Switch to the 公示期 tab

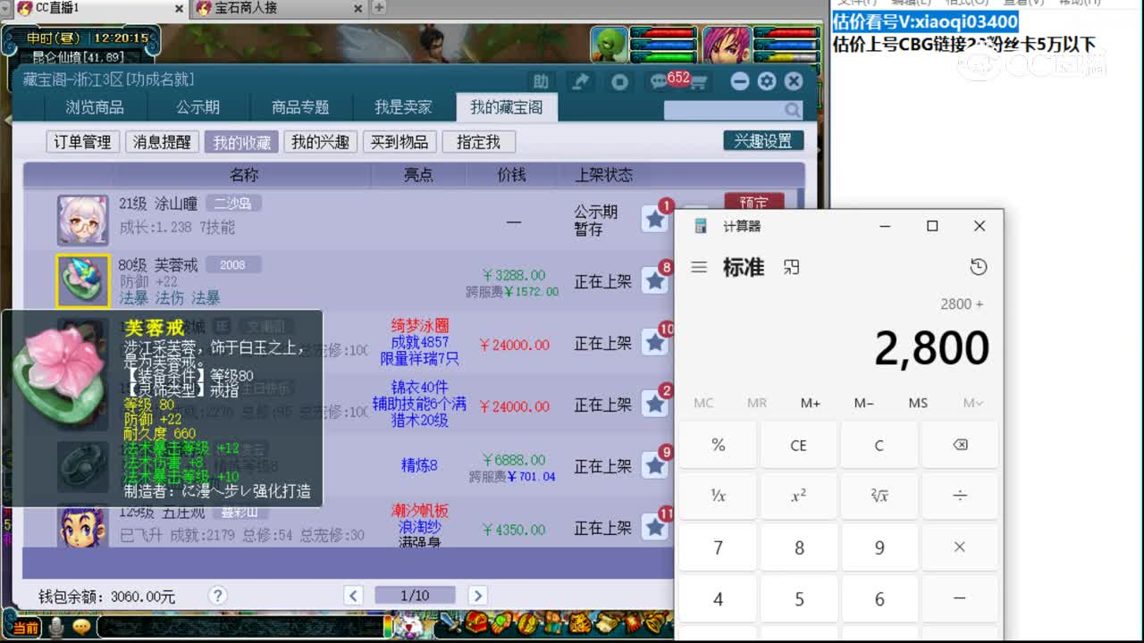[198, 107]
